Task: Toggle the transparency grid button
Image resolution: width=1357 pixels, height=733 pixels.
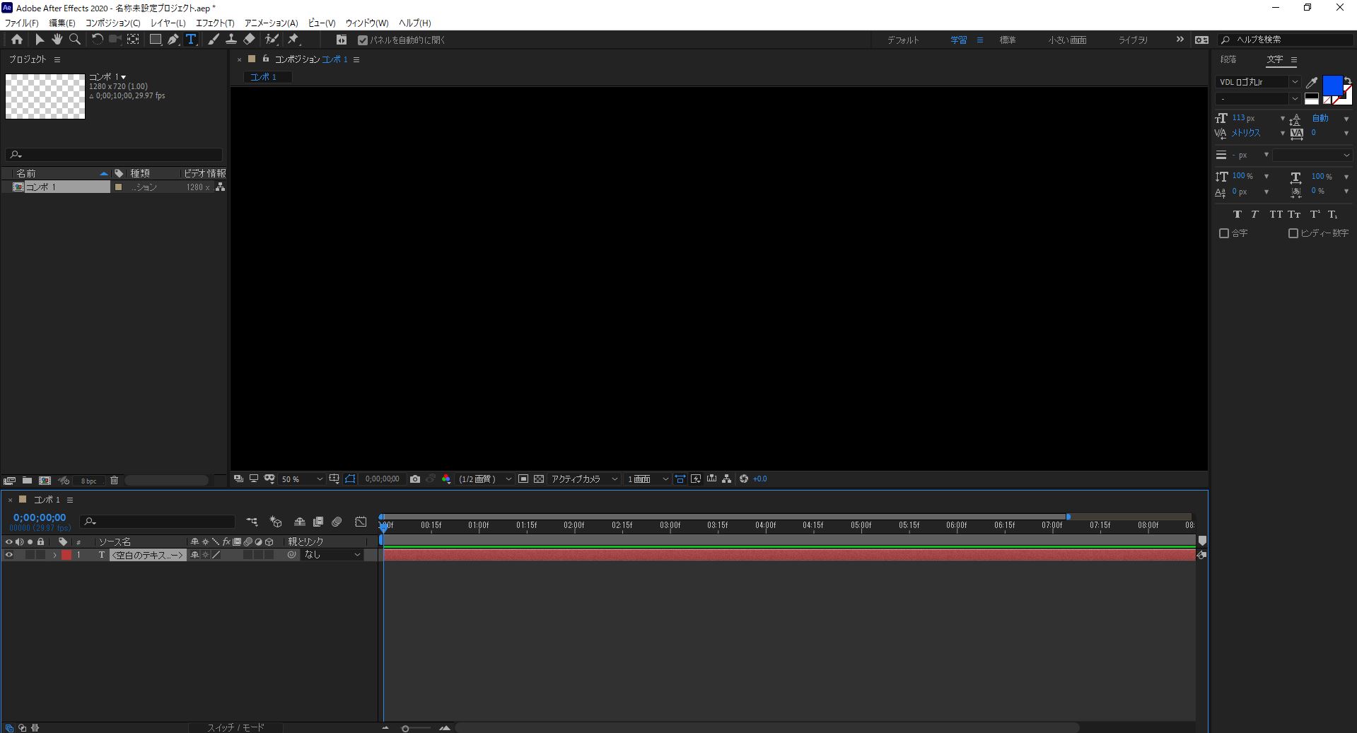Action: click(539, 479)
